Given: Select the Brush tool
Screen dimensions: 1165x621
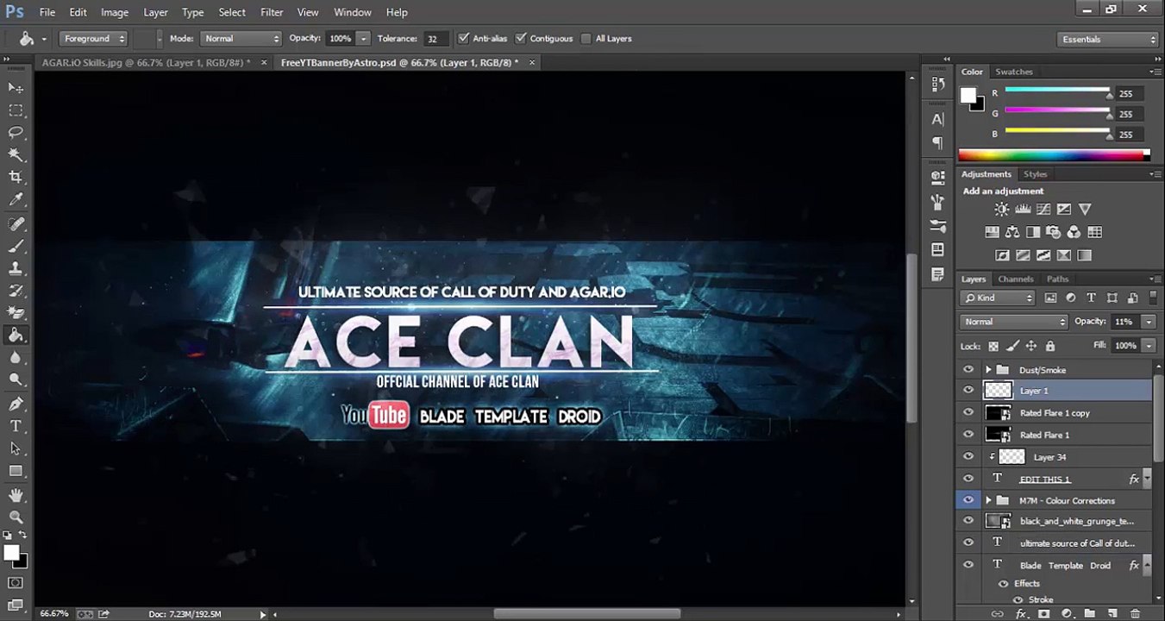Looking at the screenshot, I should (x=16, y=247).
